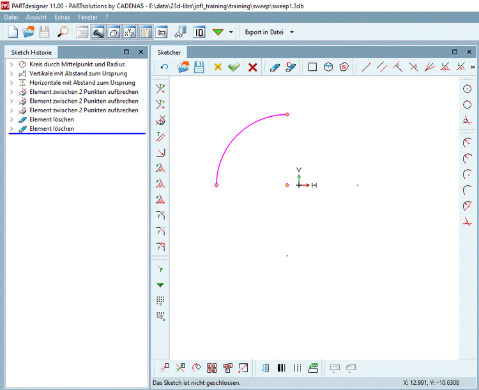Click the Export in Datei button

(264, 32)
